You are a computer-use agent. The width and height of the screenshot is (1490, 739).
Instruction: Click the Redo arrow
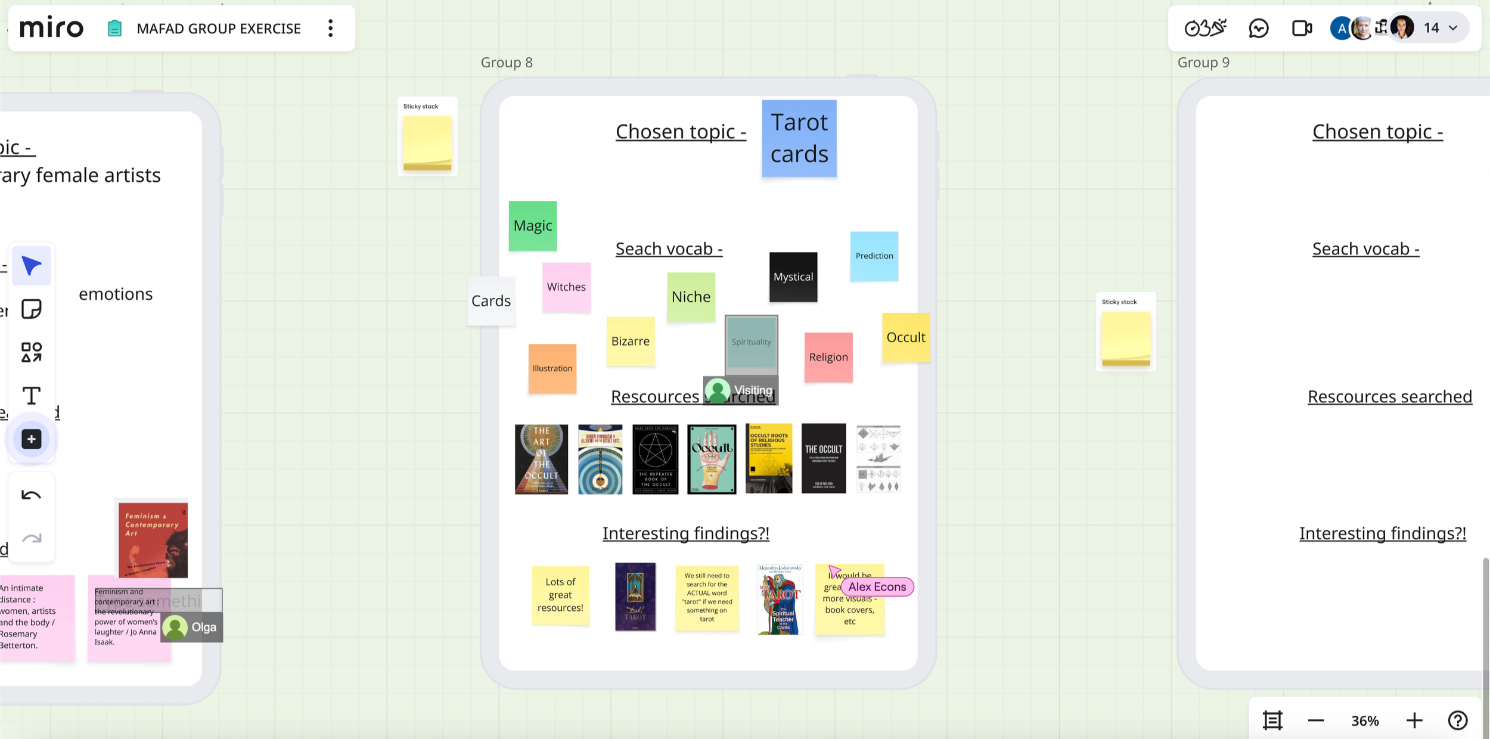[31, 539]
